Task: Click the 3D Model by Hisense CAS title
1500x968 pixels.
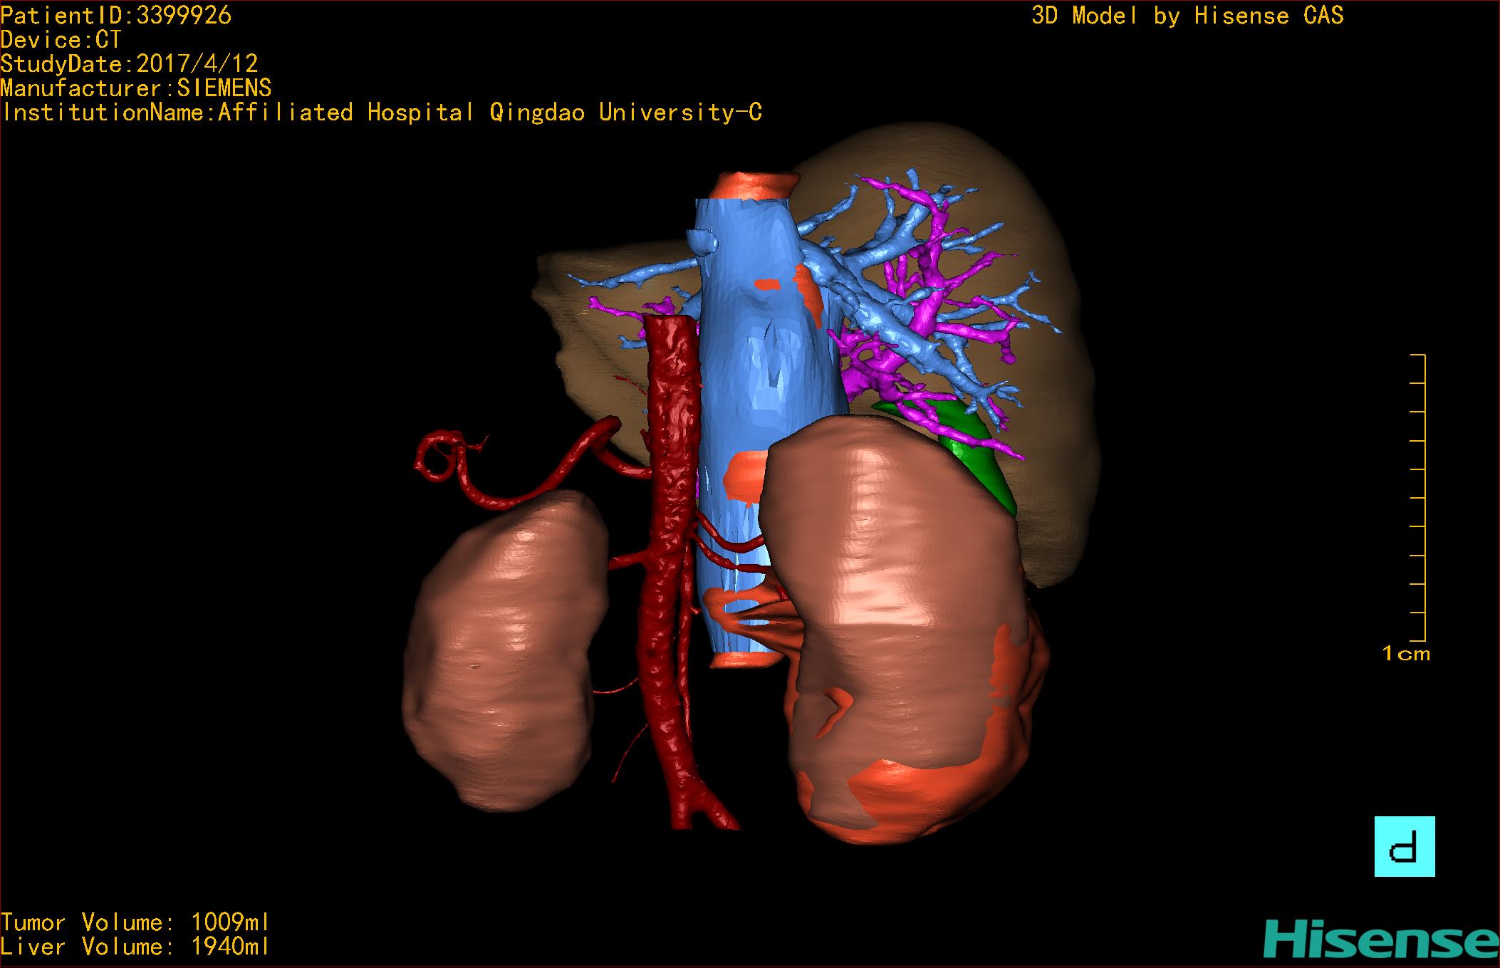Action: (1187, 16)
